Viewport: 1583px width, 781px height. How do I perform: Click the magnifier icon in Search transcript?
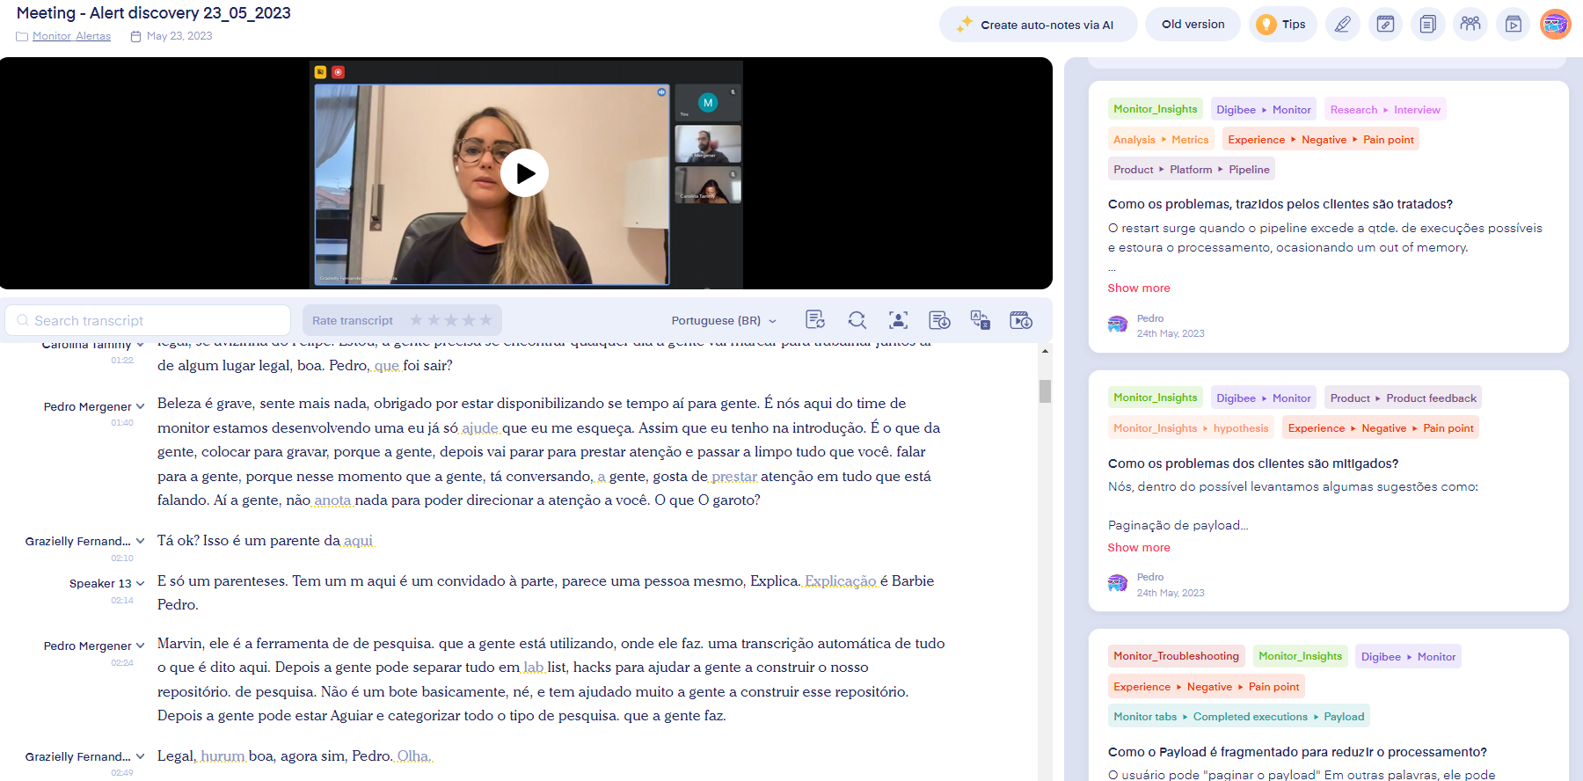tap(23, 320)
